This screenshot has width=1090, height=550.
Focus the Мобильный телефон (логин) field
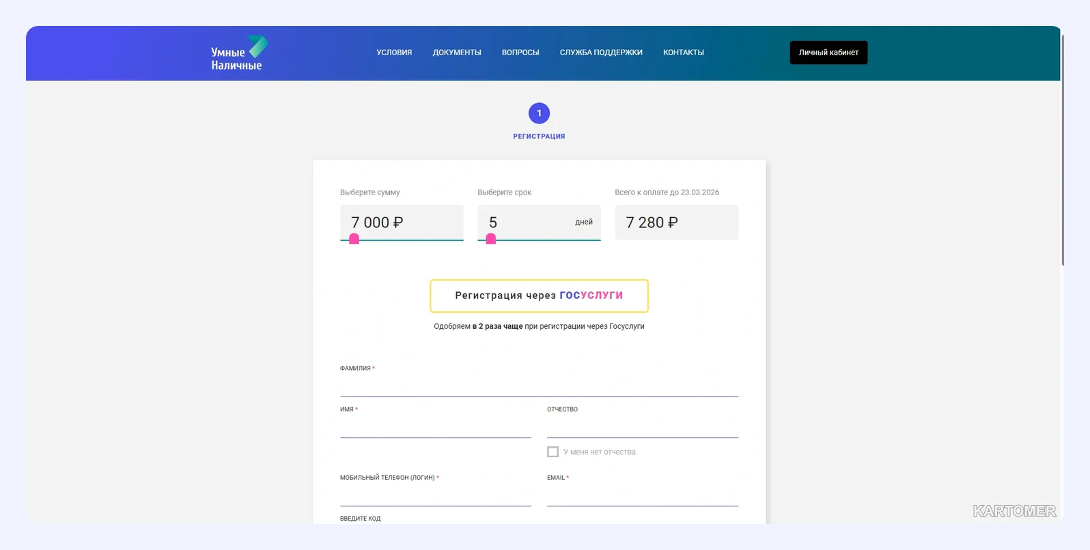click(x=436, y=495)
